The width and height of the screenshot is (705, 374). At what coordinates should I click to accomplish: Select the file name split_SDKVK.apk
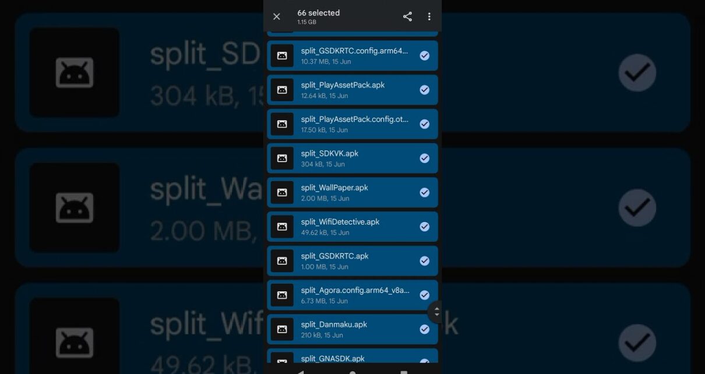(330, 153)
